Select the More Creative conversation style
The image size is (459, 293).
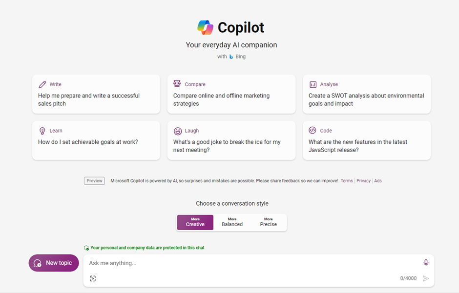tap(195, 222)
